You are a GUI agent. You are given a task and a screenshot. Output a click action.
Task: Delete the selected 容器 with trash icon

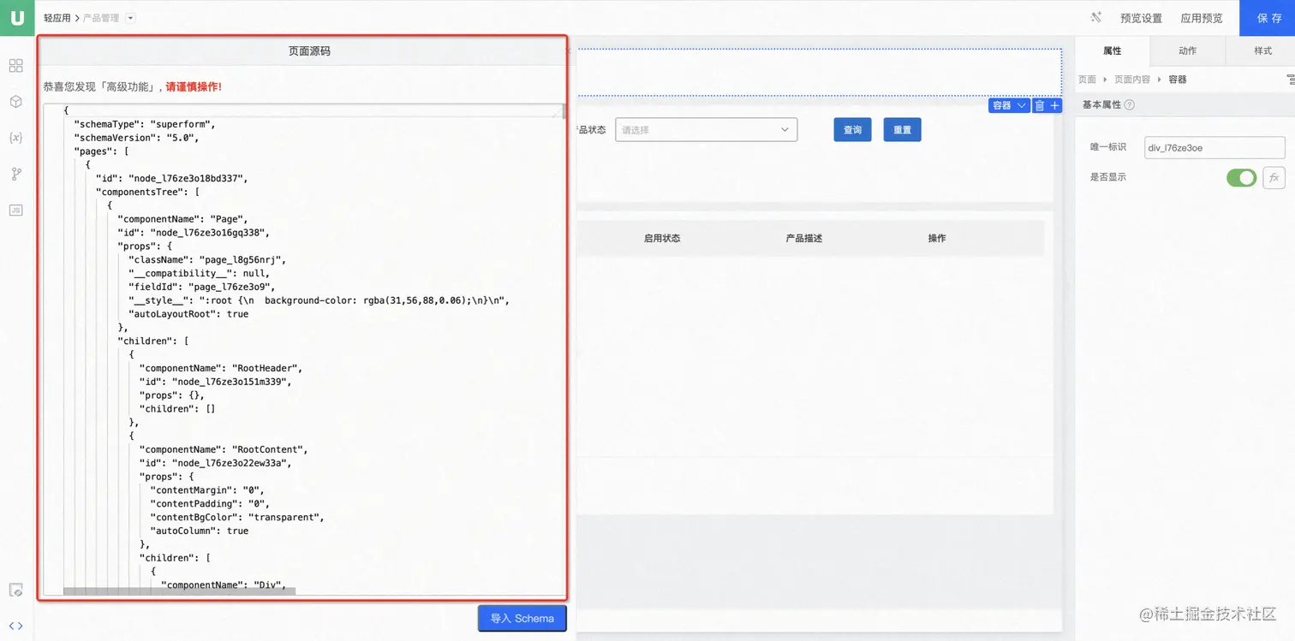pos(1040,105)
